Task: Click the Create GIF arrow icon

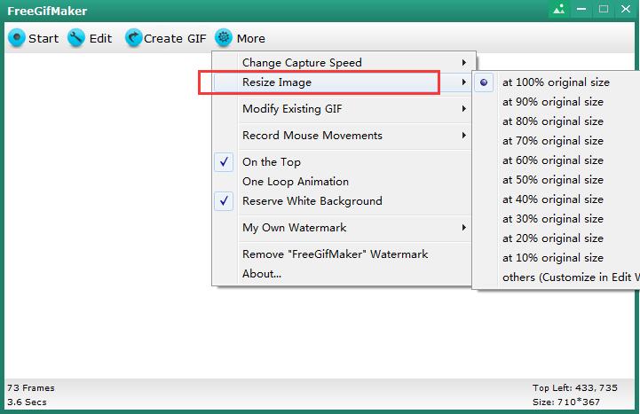Action: pyautogui.click(x=133, y=38)
